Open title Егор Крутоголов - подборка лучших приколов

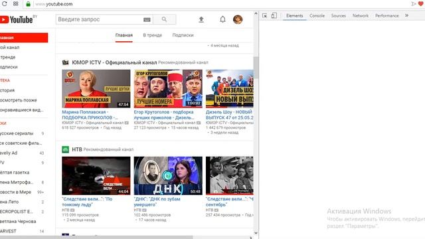pyautogui.click(x=164, y=115)
